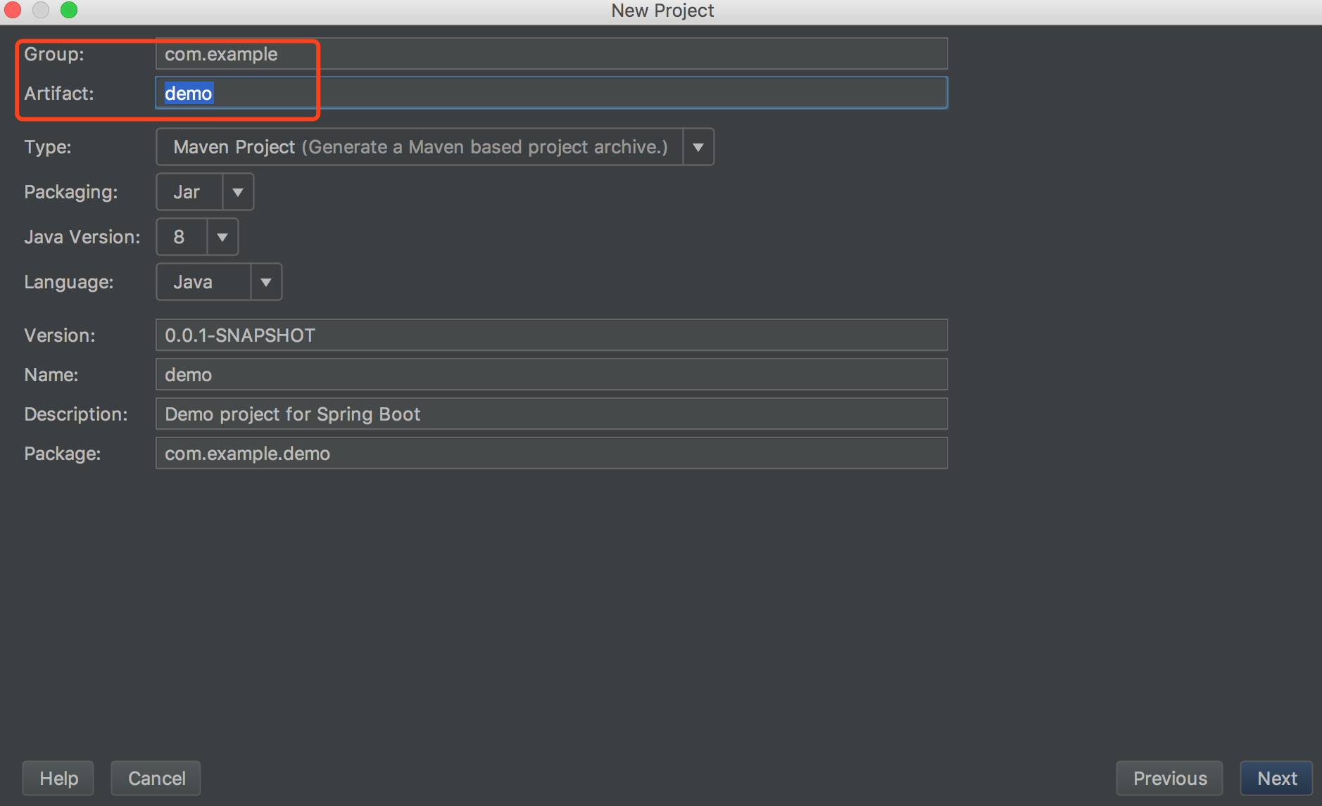Image resolution: width=1322 pixels, height=806 pixels.
Task: Click inside the Group field
Action: click(x=493, y=53)
